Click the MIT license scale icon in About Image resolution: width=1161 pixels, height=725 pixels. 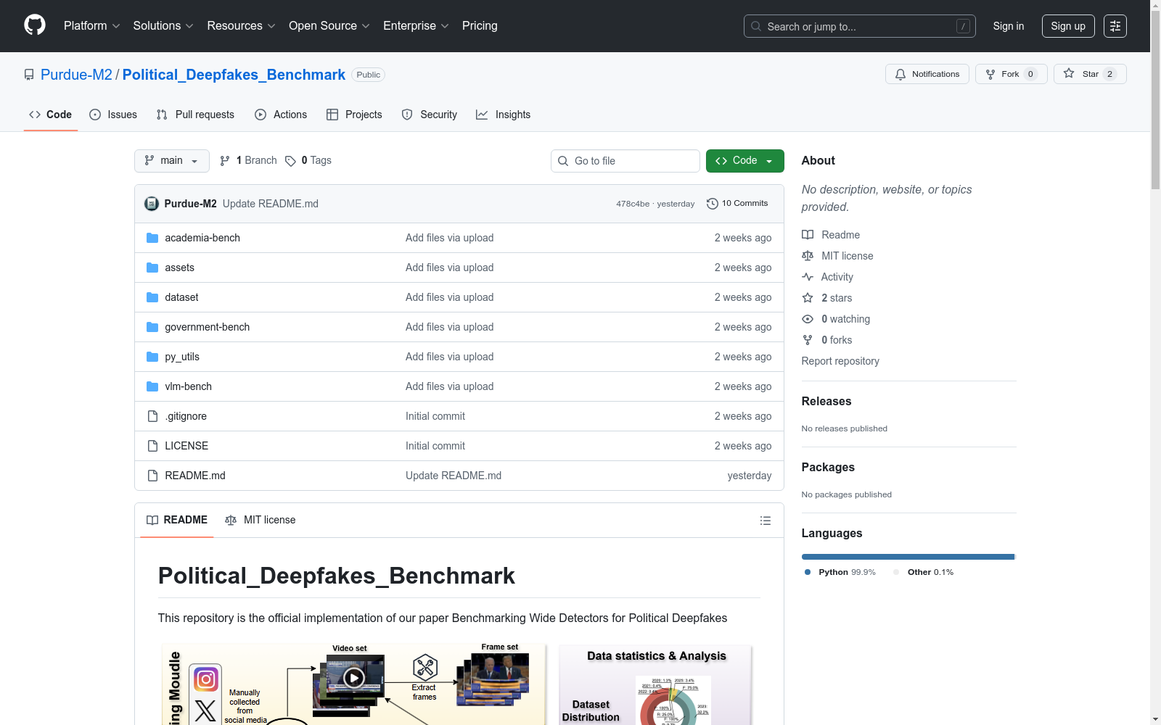[x=808, y=256]
